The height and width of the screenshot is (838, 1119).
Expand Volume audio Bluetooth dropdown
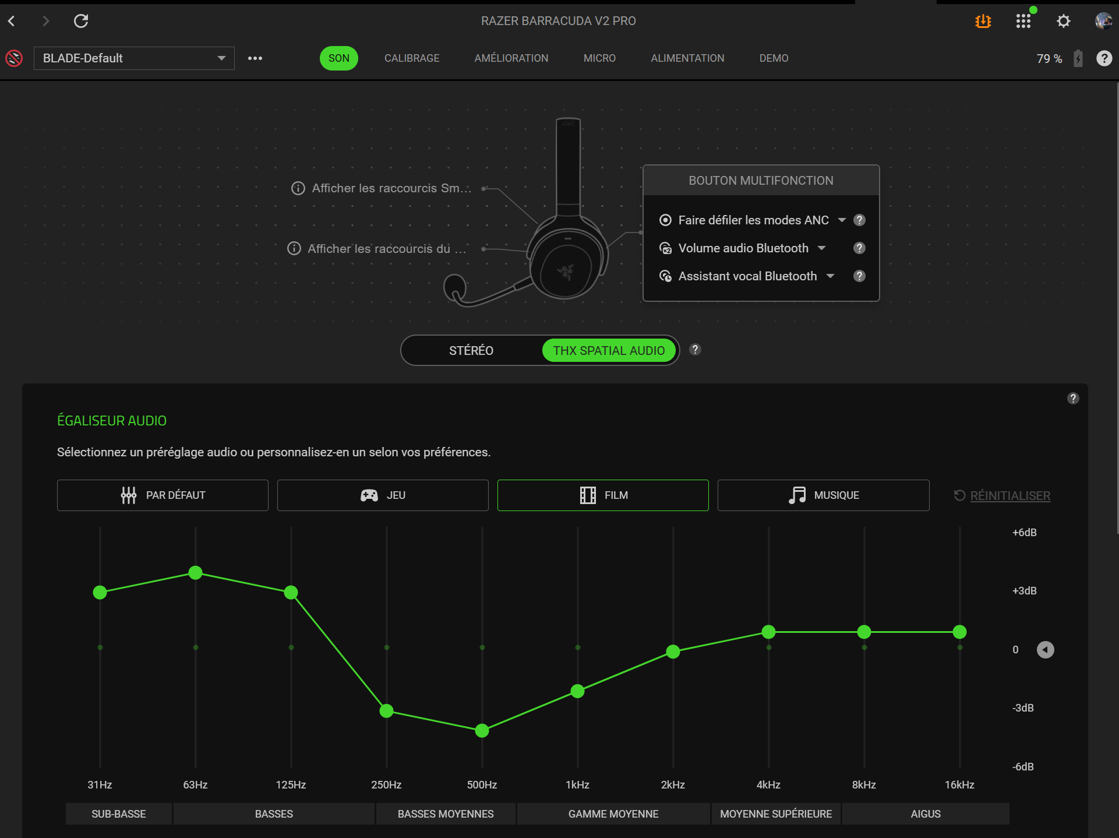coord(821,248)
